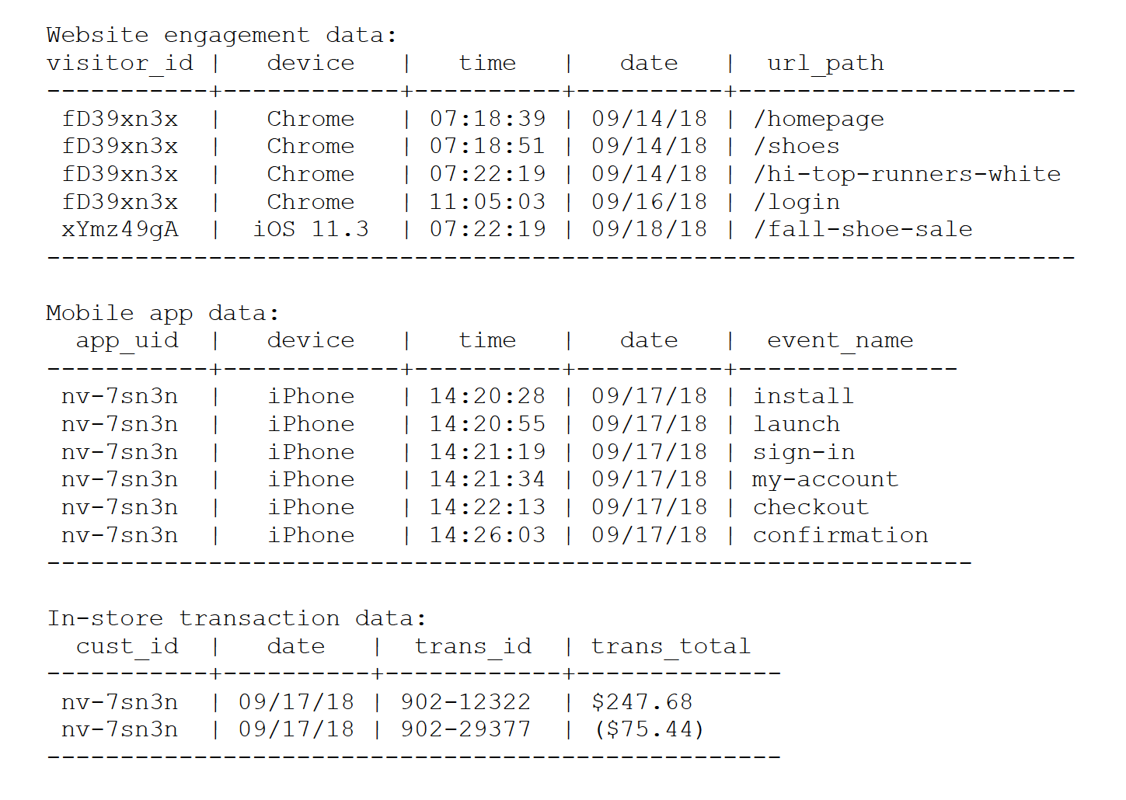Click the url_path column header

pos(825,63)
